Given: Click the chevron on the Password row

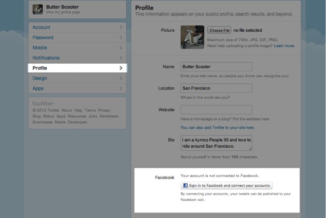Looking at the screenshot, I should click(x=121, y=37).
